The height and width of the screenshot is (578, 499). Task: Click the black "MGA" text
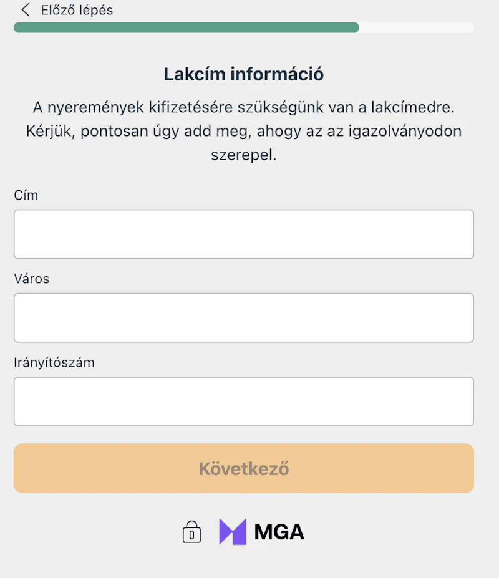[x=279, y=532]
